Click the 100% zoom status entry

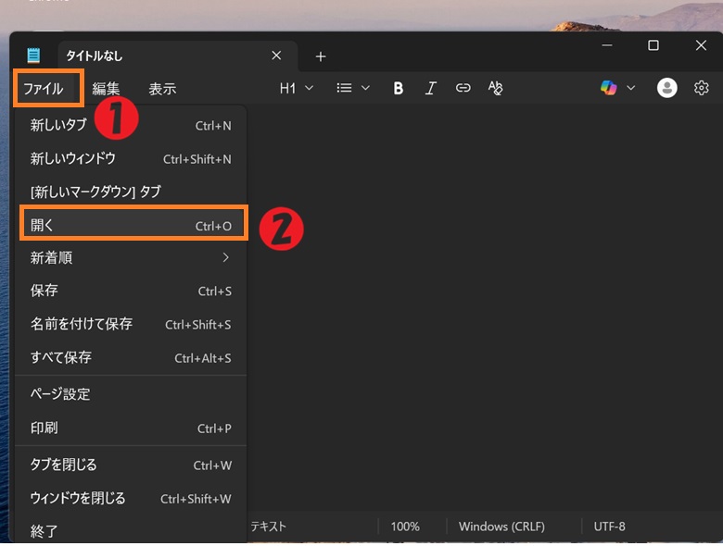coord(405,527)
